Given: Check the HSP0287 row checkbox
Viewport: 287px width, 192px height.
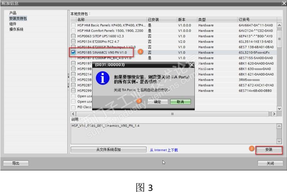Looking at the screenshot, I should click(x=74, y=85).
